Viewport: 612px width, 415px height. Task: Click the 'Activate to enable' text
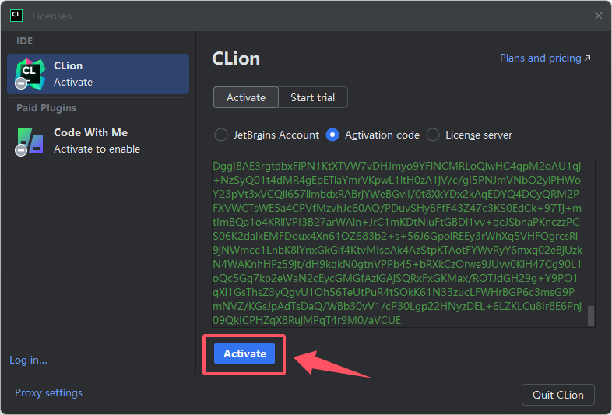[97, 149]
